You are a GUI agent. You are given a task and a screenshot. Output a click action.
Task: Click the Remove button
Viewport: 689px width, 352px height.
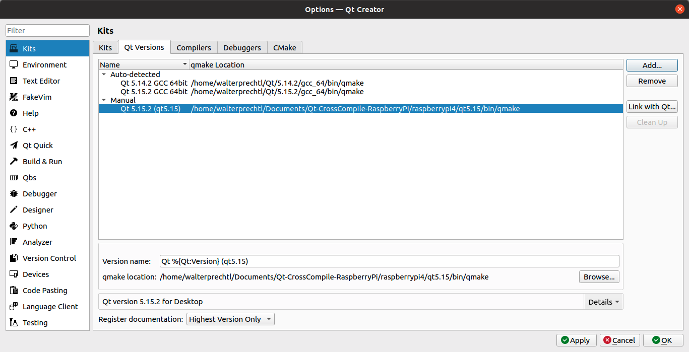tap(652, 81)
